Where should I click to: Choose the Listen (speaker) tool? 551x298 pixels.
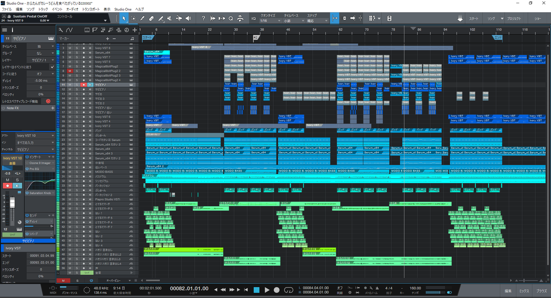point(188,18)
